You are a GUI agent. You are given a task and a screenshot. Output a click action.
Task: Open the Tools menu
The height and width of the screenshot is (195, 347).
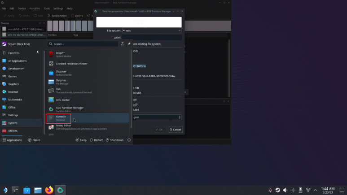point(47,9)
